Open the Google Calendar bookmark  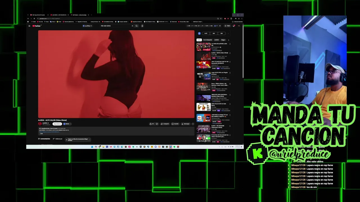click(123, 22)
